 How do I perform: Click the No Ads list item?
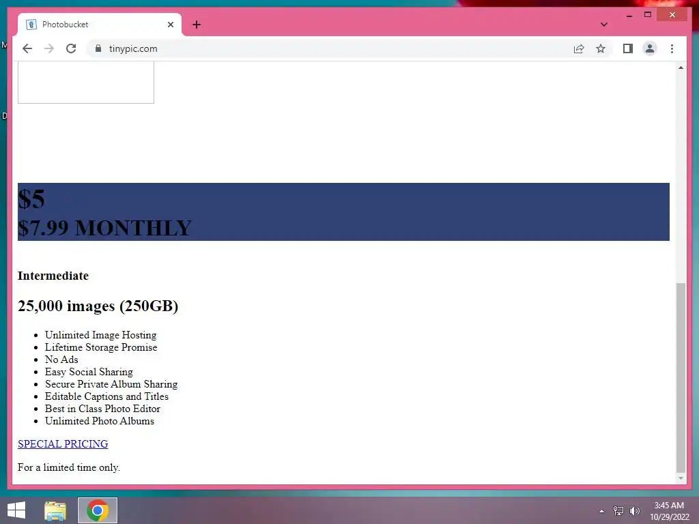tap(61, 360)
